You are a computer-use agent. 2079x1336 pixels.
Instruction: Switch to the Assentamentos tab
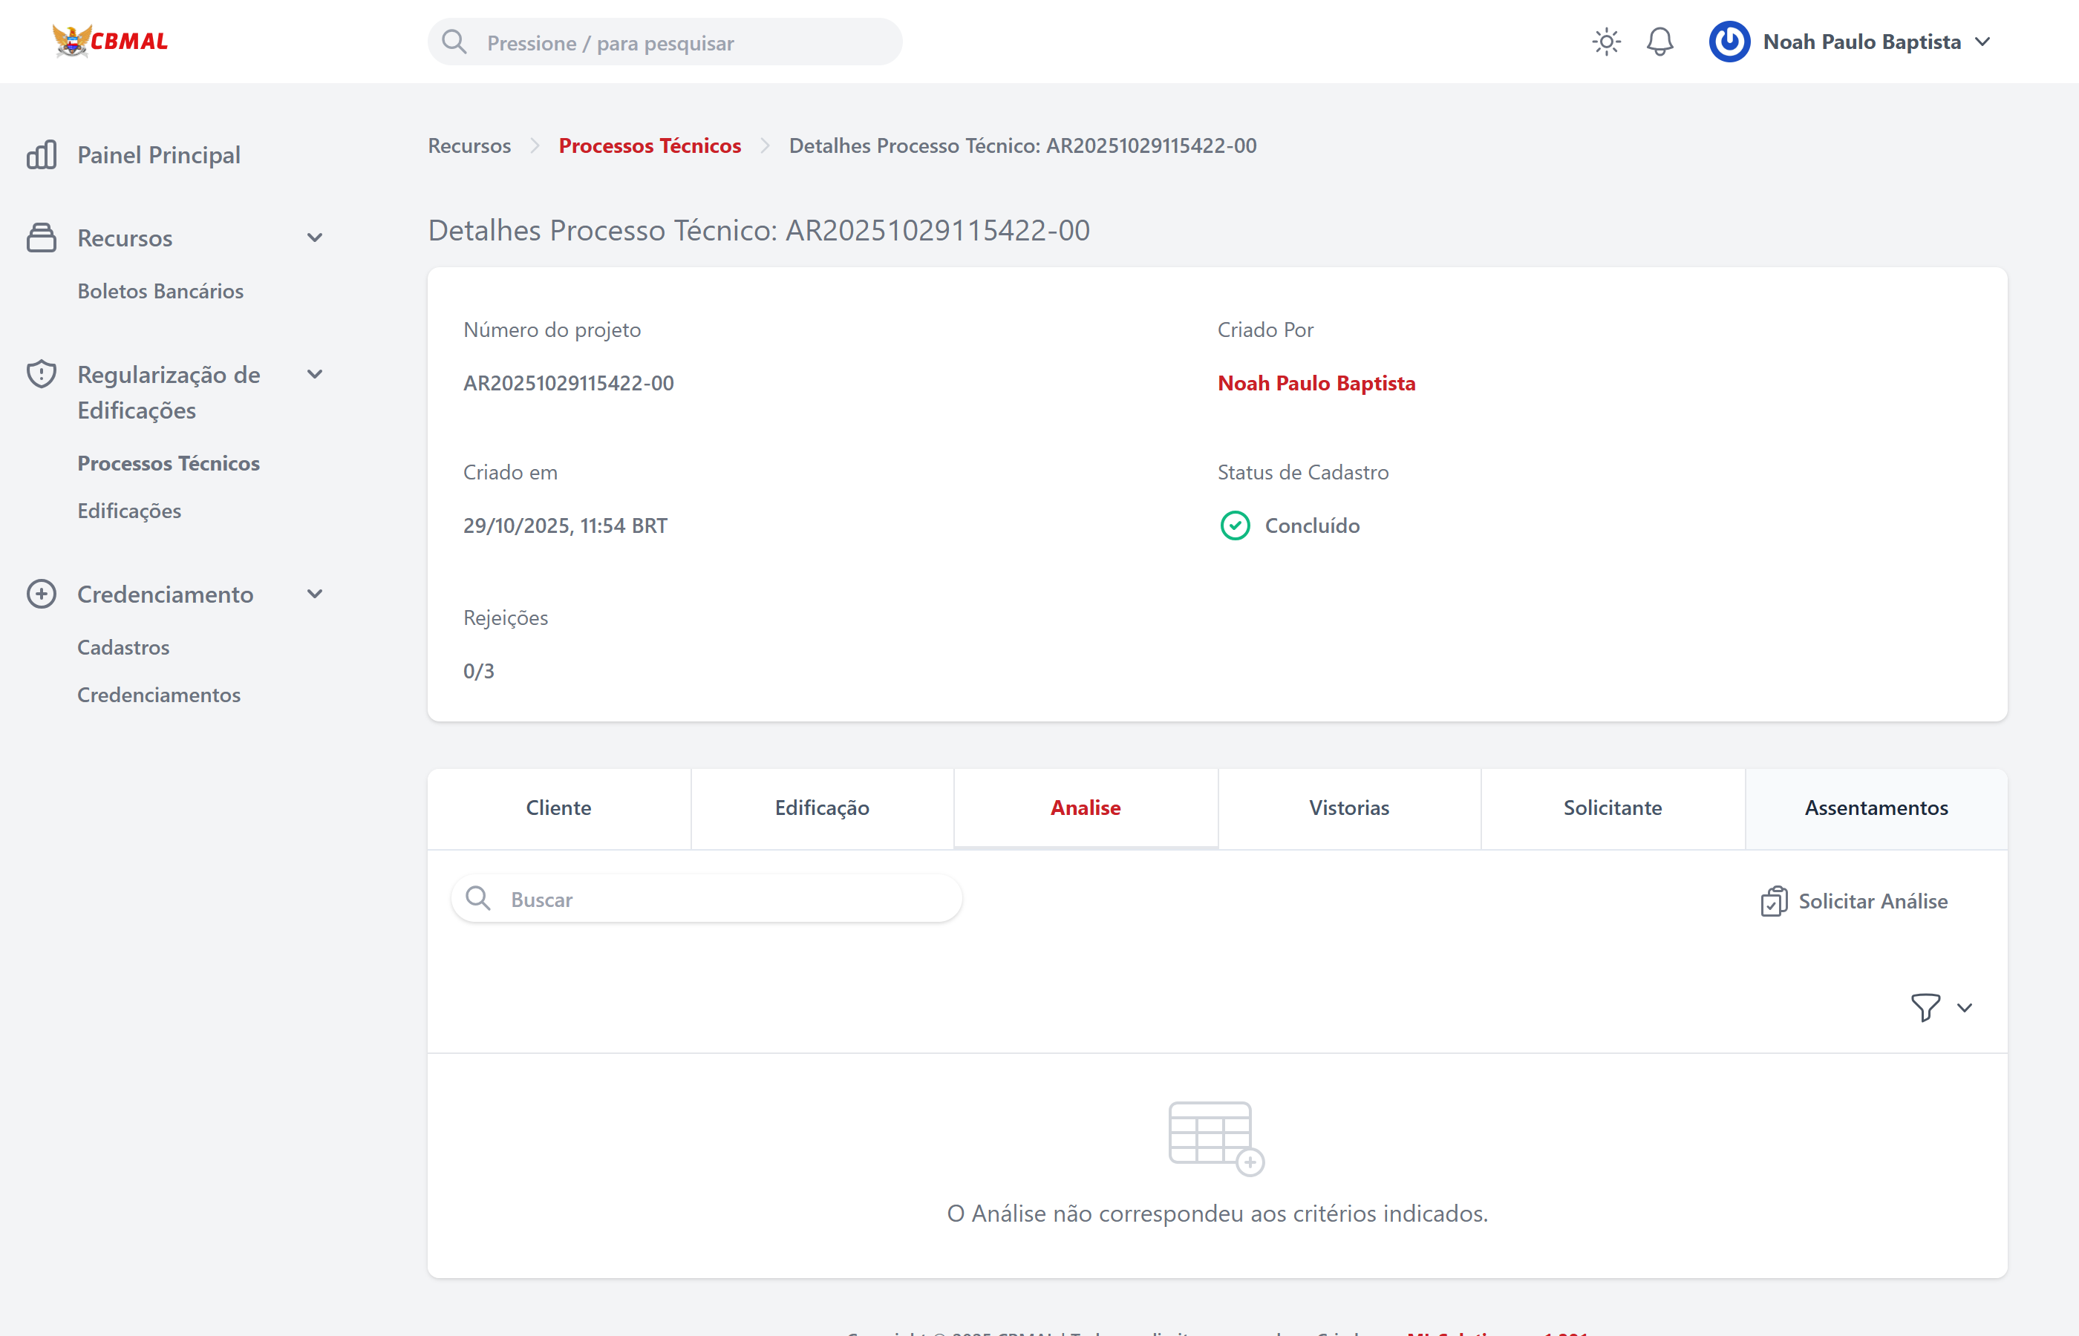pyautogui.click(x=1876, y=808)
